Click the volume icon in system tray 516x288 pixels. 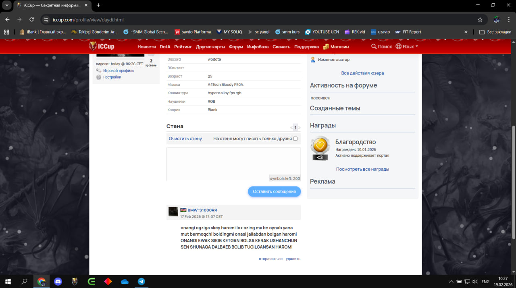[x=475, y=282]
